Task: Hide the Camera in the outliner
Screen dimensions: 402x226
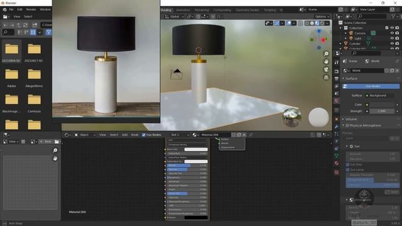Action: click(x=392, y=33)
